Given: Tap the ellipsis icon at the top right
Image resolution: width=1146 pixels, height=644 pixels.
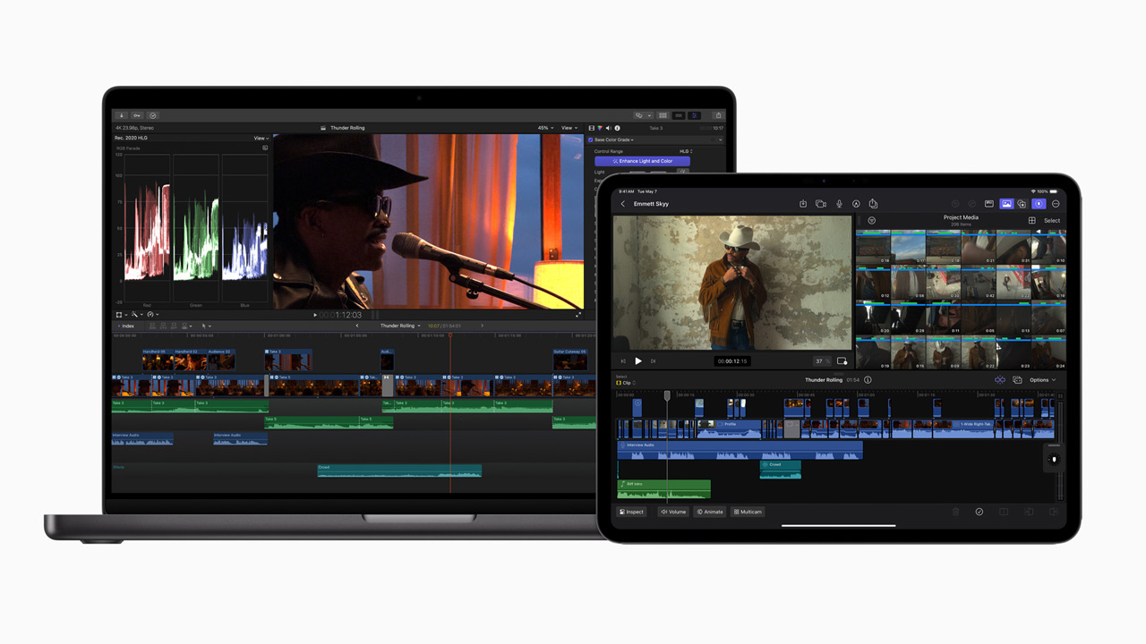Looking at the screenshot, I should point(1056,203).
